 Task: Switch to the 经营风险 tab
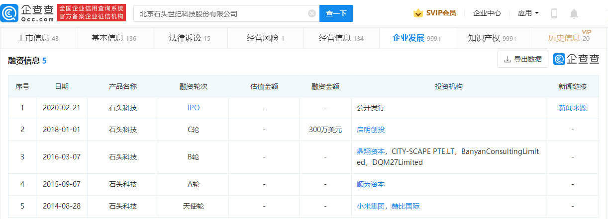point(266,38)
